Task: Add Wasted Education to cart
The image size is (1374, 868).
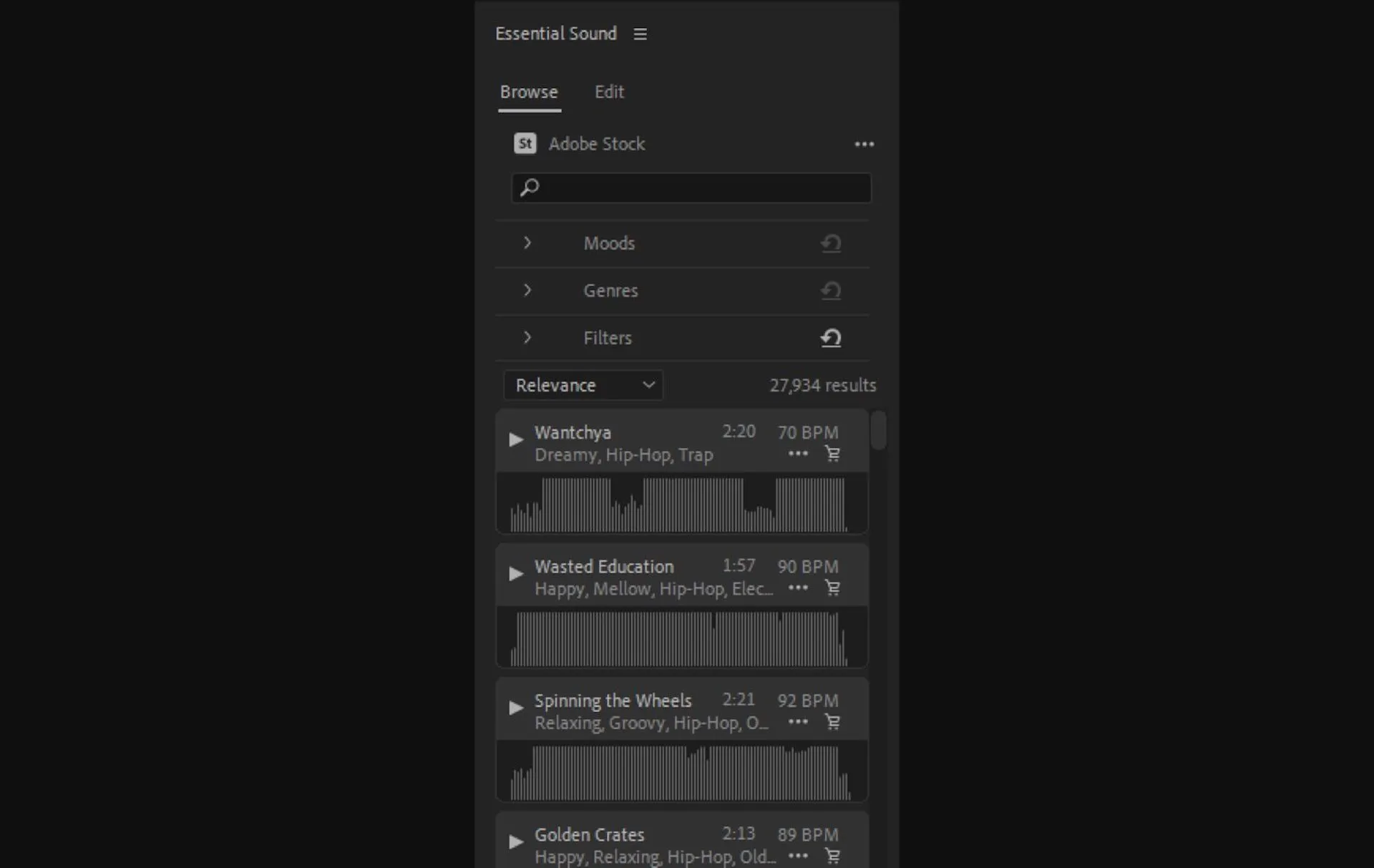Action: click(833, 588)
